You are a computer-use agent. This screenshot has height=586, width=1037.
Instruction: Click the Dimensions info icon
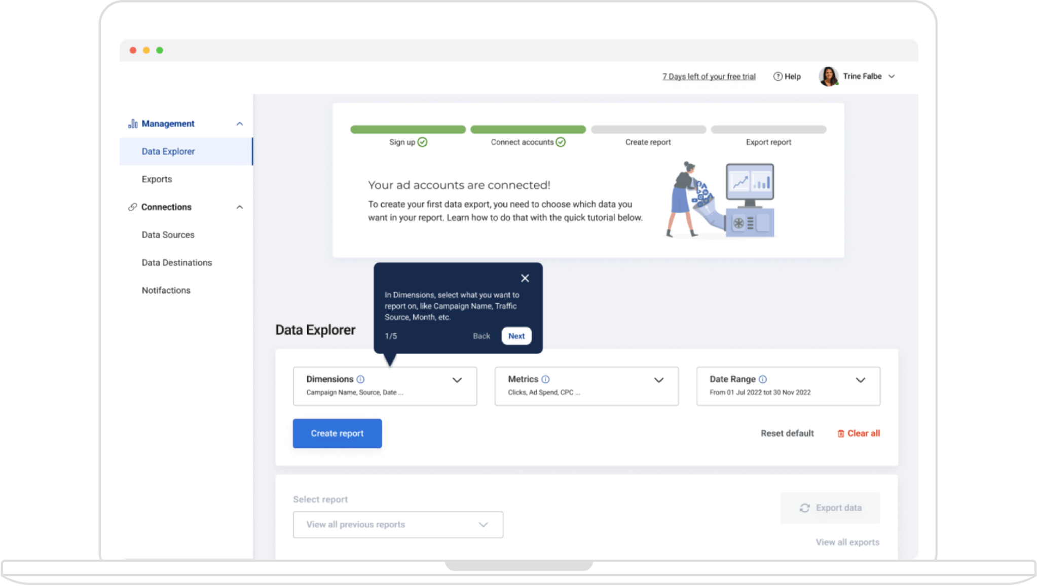(360, 379)
